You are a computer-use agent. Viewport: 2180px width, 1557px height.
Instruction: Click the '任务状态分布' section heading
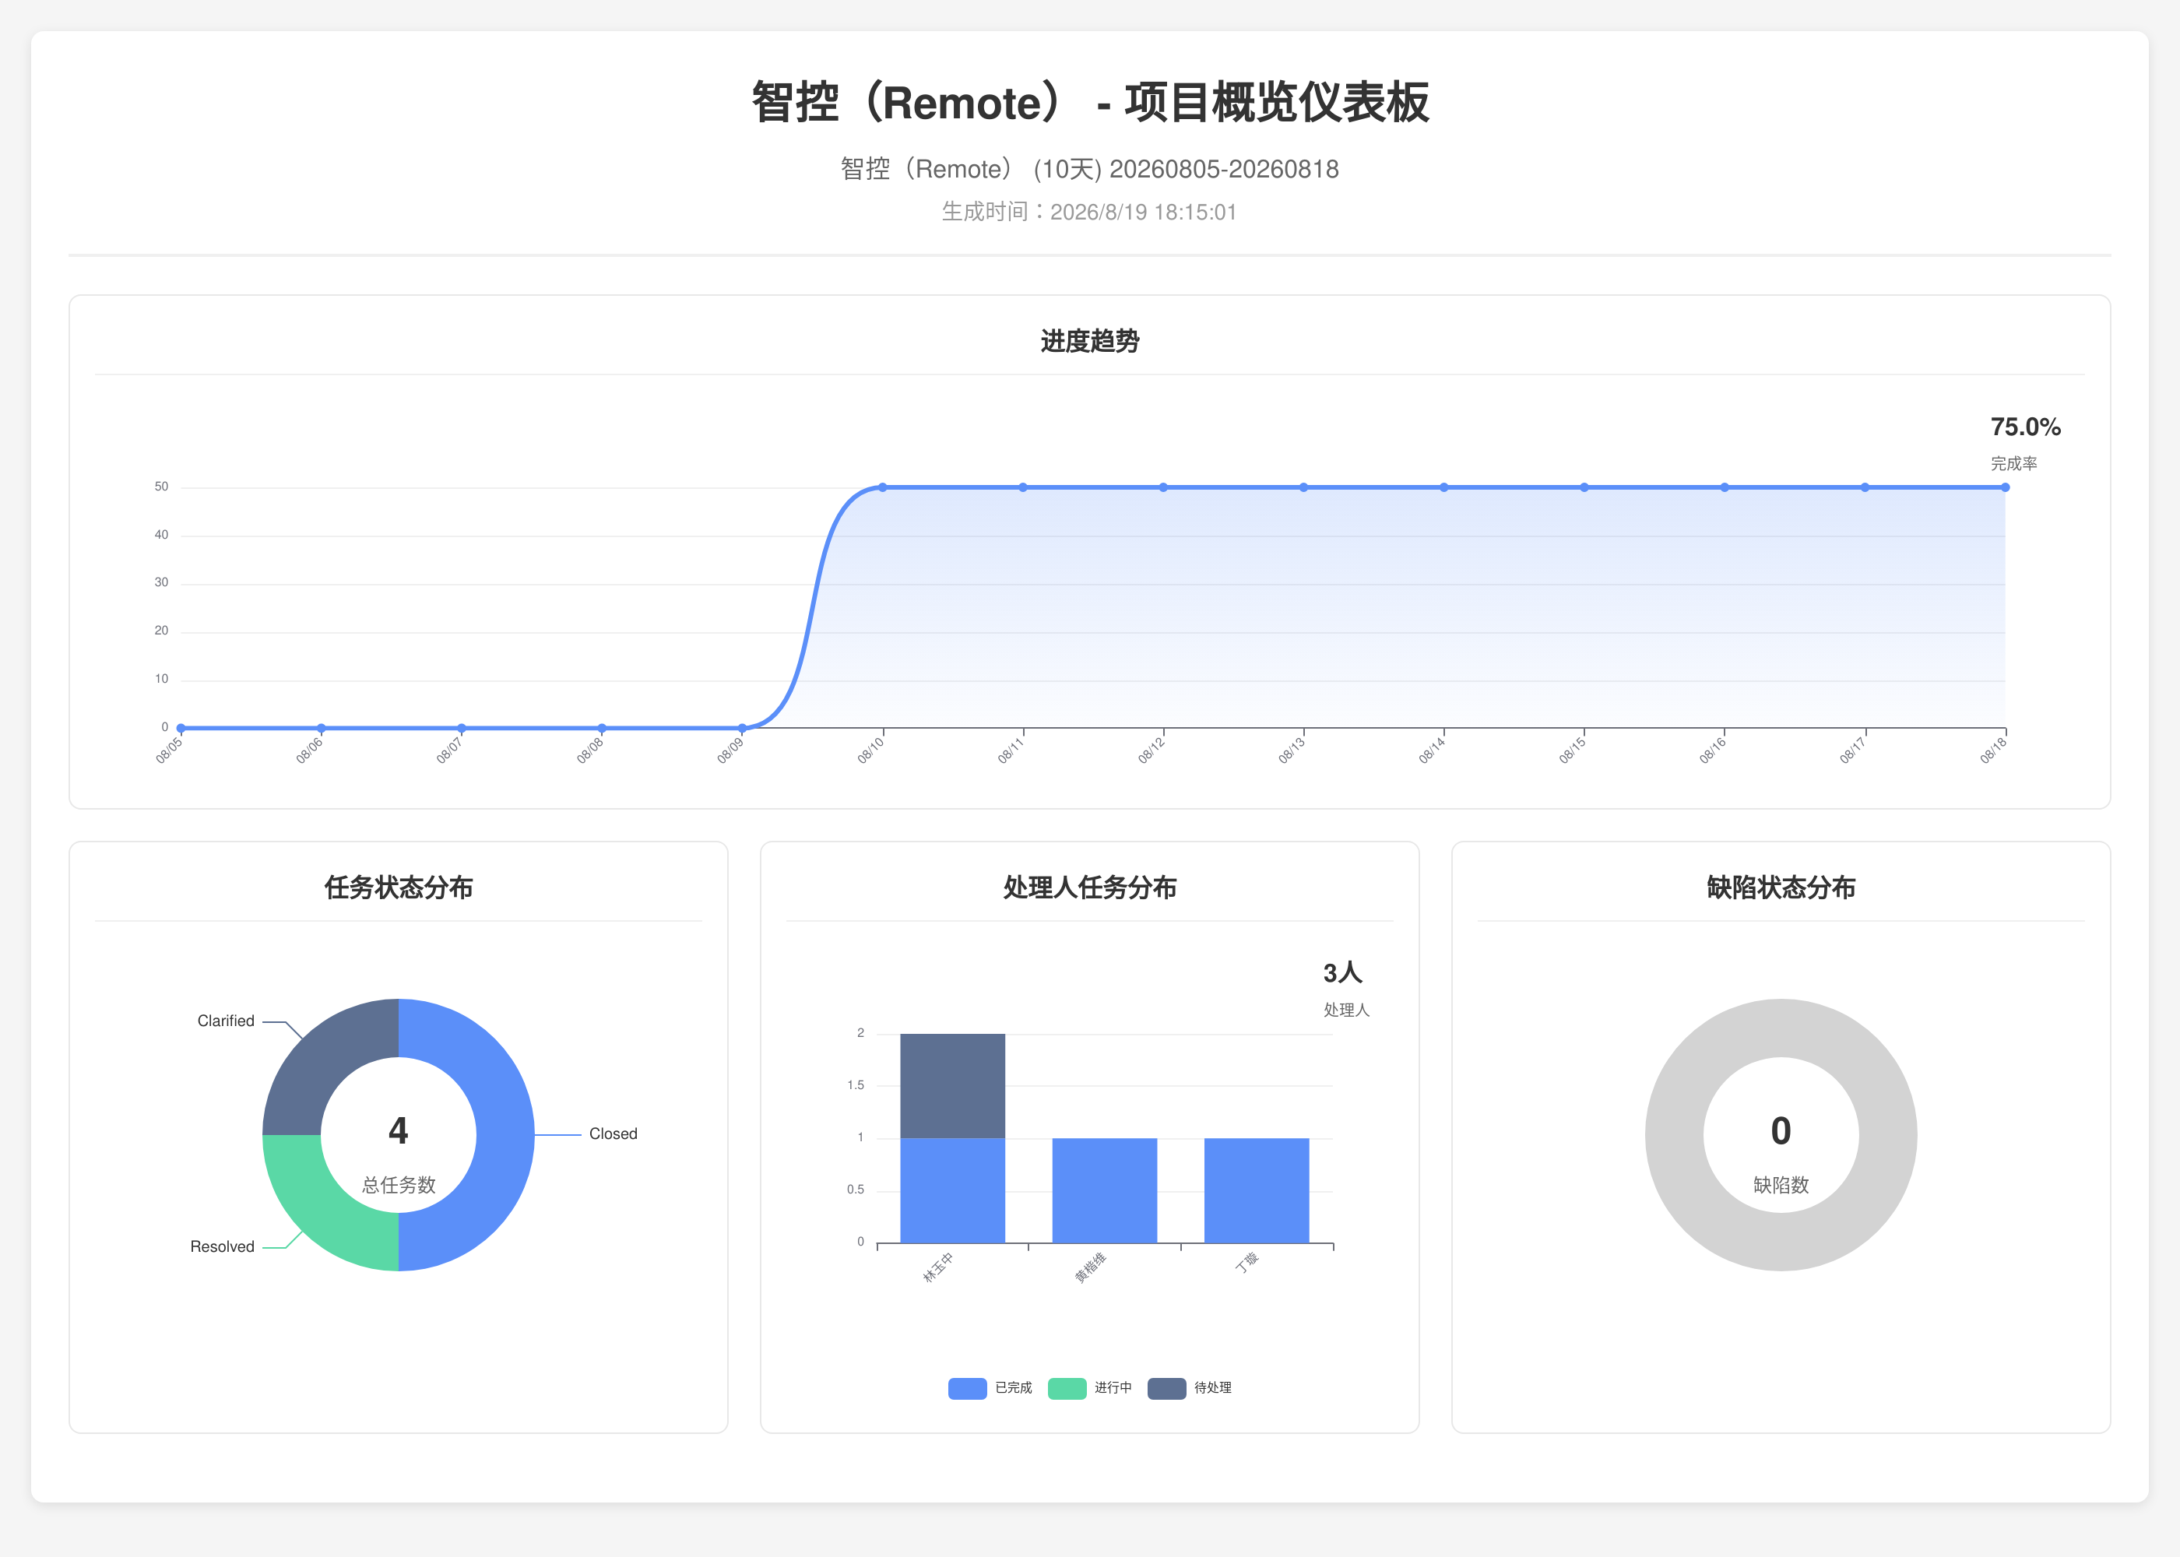point(399,887)
